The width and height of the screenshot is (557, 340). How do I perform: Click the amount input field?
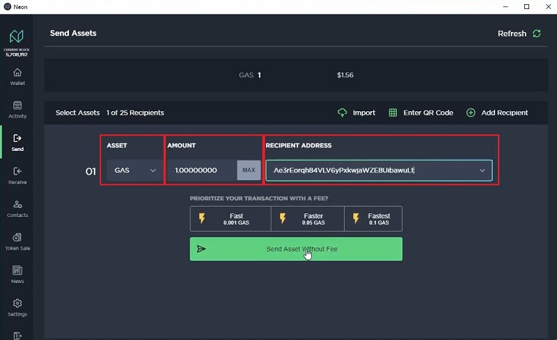pos(202,170)
